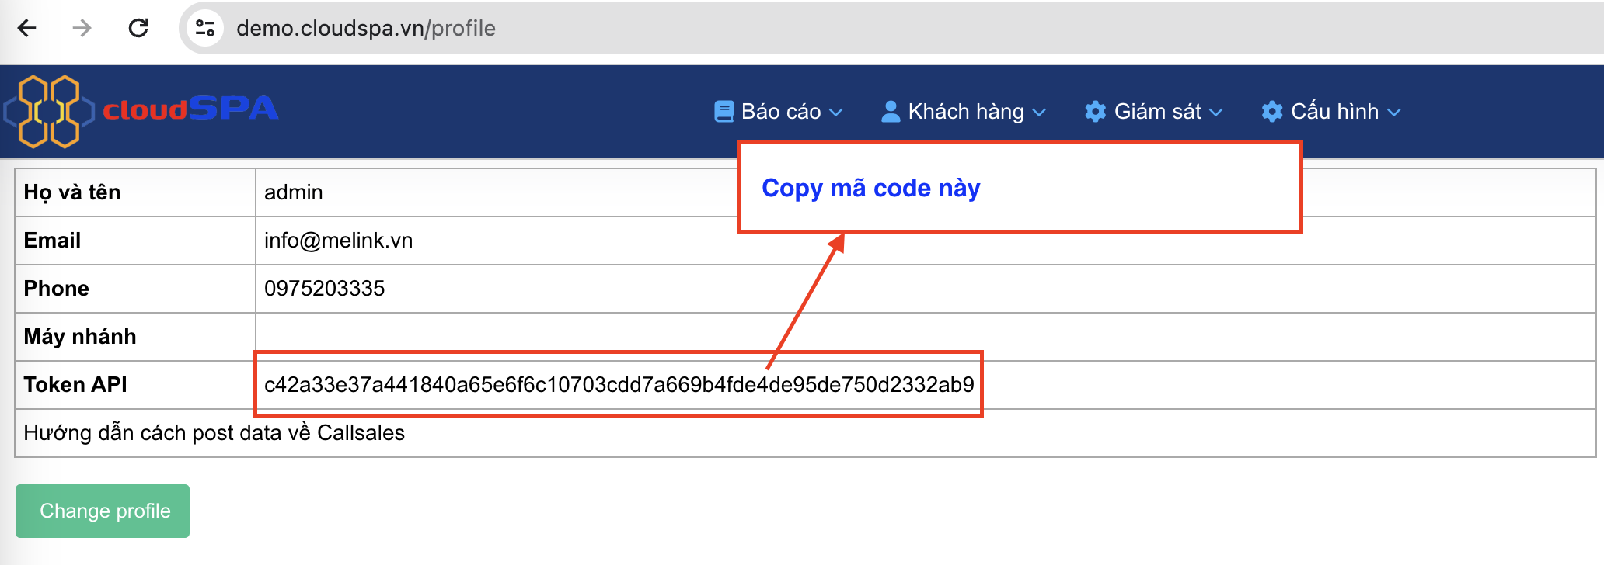Click the Cấu hình gear icon

point(1272,112)
